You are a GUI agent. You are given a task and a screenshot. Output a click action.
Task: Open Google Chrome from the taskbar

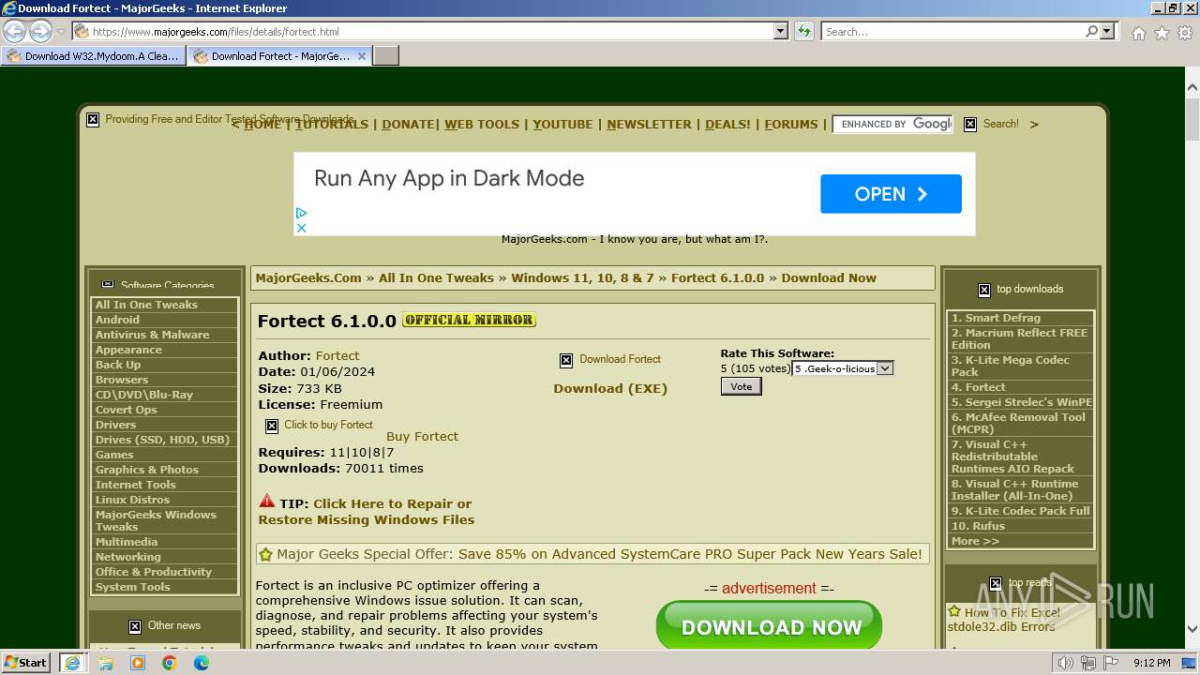click(170, 663)
